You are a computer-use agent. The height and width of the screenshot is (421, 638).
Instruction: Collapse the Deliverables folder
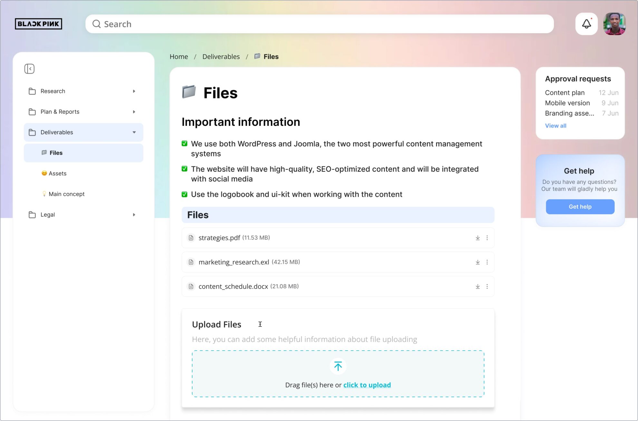coord(134,132)
